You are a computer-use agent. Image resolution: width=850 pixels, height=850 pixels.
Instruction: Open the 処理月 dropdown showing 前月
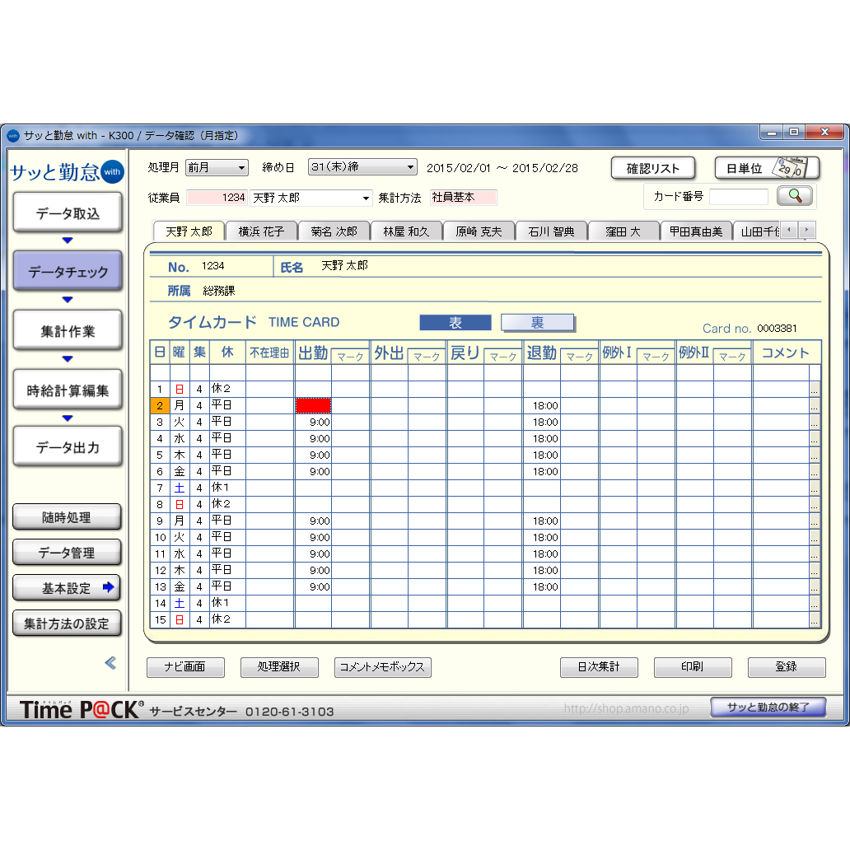tap(217, 167)
